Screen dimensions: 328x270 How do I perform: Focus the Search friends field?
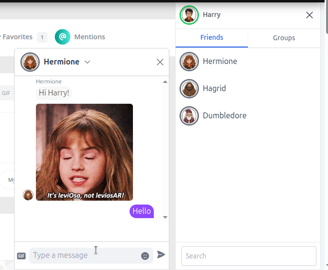[x=248, y=256]
